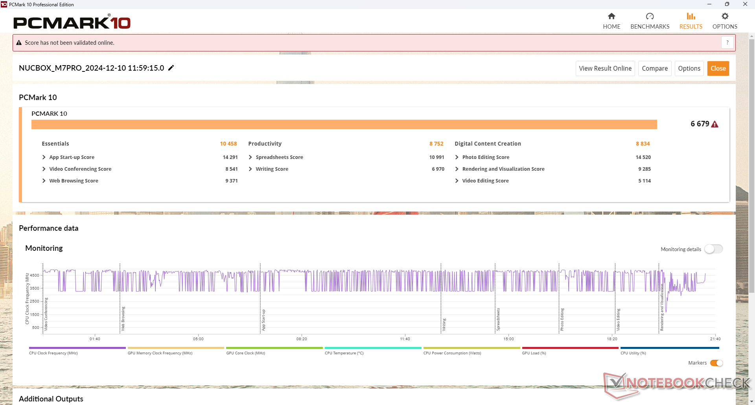This screenshot has width=755, height=405.
Task: Toggle CPU Temperature legend swatch
Action: point(373,348)
